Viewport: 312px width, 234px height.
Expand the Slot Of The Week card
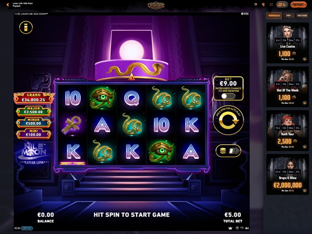click(305, 103)
